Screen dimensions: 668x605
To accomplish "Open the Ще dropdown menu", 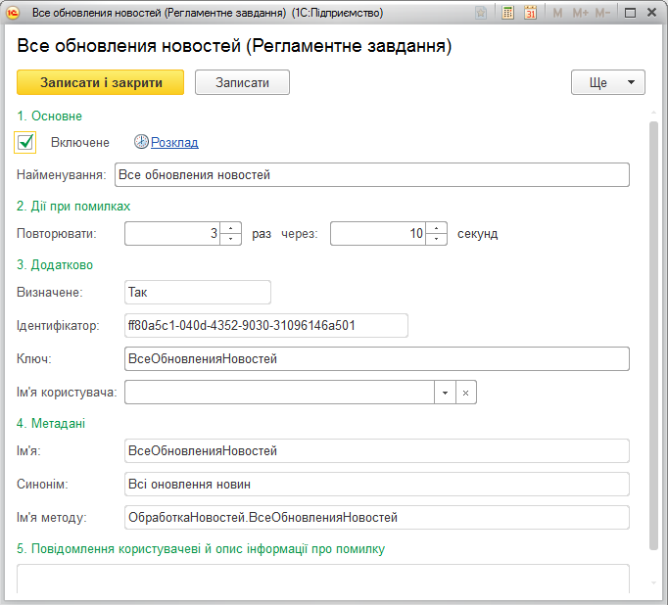I will point(608,82).
